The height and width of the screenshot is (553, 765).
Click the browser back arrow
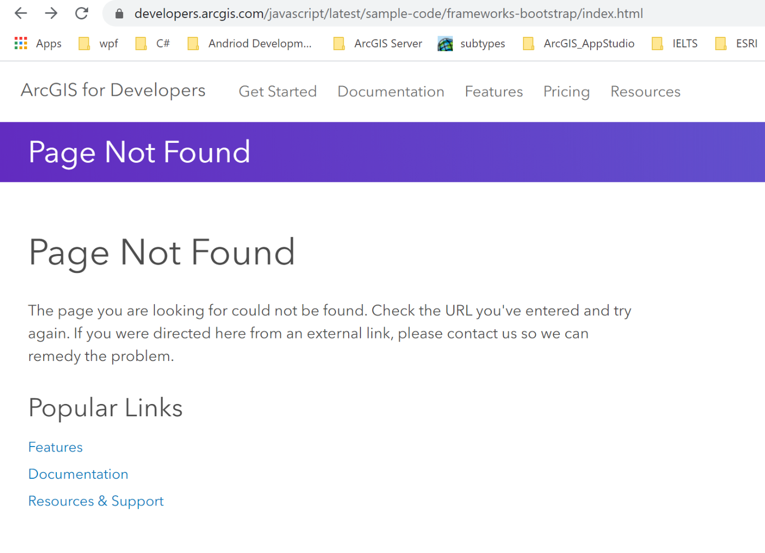click(x=21, y=13)
